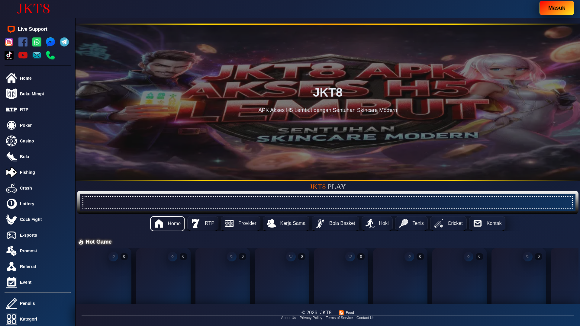The width and height of the screenshot is (580, 326).
Task: Click the JKT8 APK hero banner
Action: (328, 102)
